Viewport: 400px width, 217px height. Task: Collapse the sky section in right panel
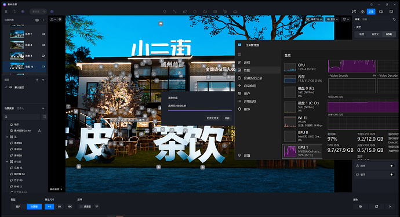click(x=355, y=27)
